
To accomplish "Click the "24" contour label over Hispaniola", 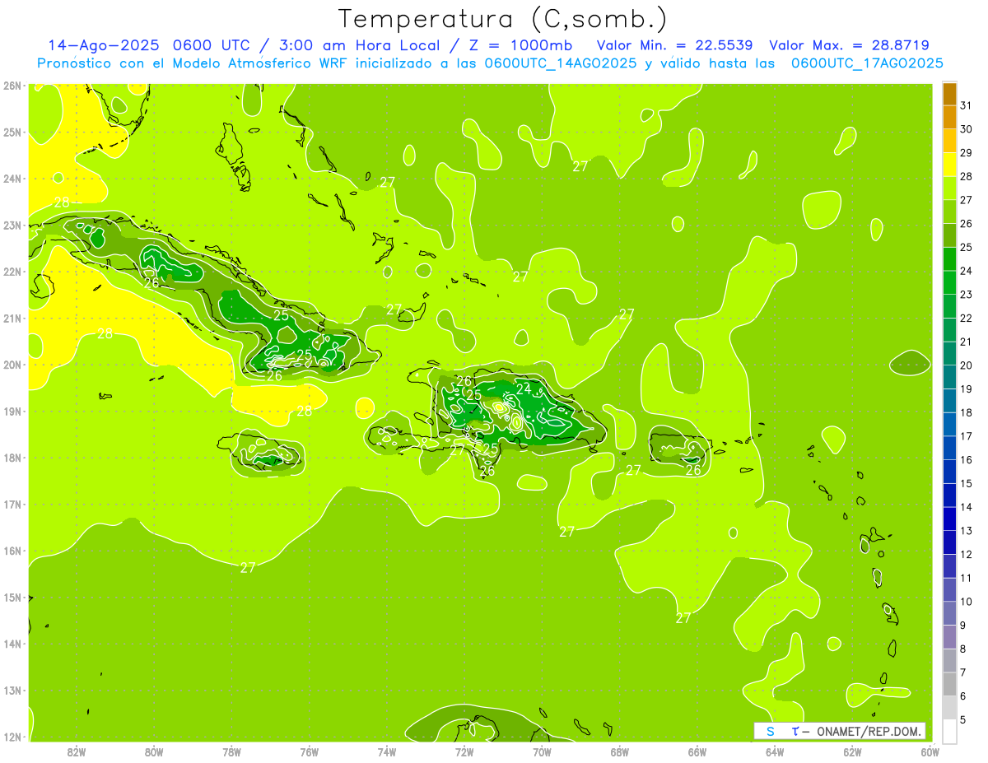I will pos(524,389).
